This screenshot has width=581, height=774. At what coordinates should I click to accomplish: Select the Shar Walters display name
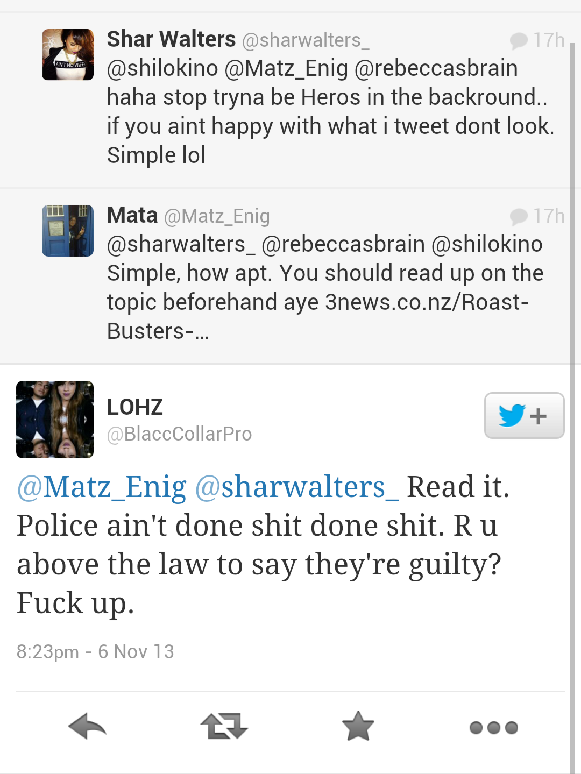[171, 39]
